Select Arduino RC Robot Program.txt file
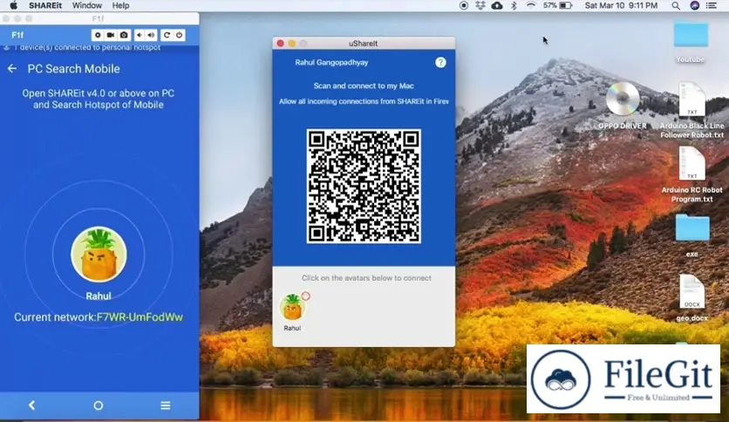This screenshot has height=422, width=729. click(x=692, y=164)
